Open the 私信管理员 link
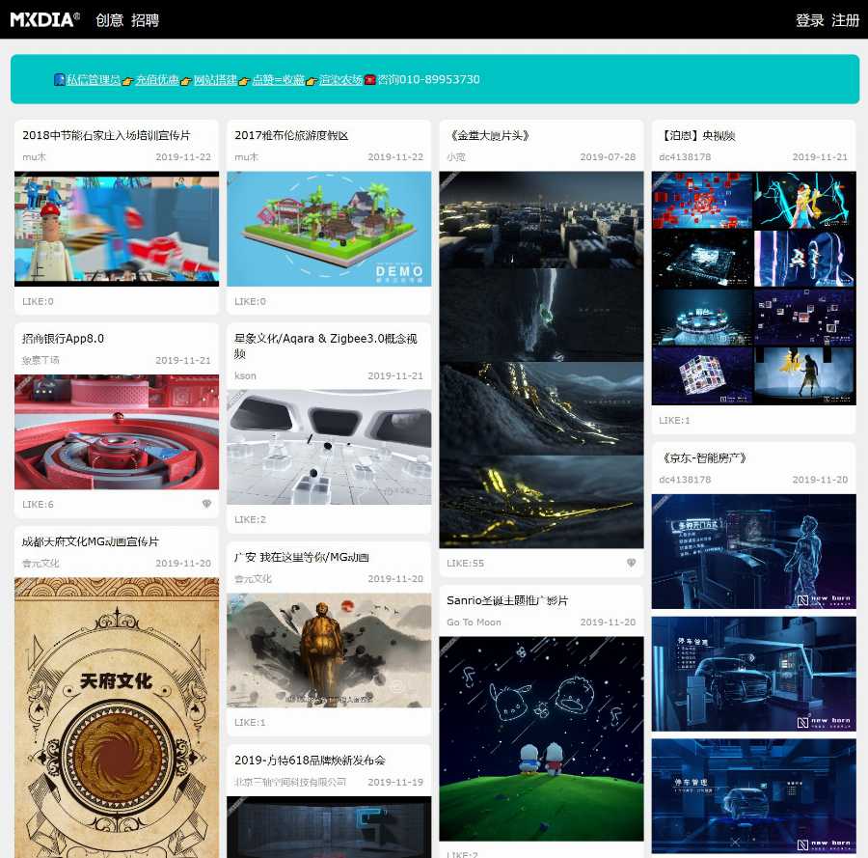 pyautogui.click(x=94, y=80)
